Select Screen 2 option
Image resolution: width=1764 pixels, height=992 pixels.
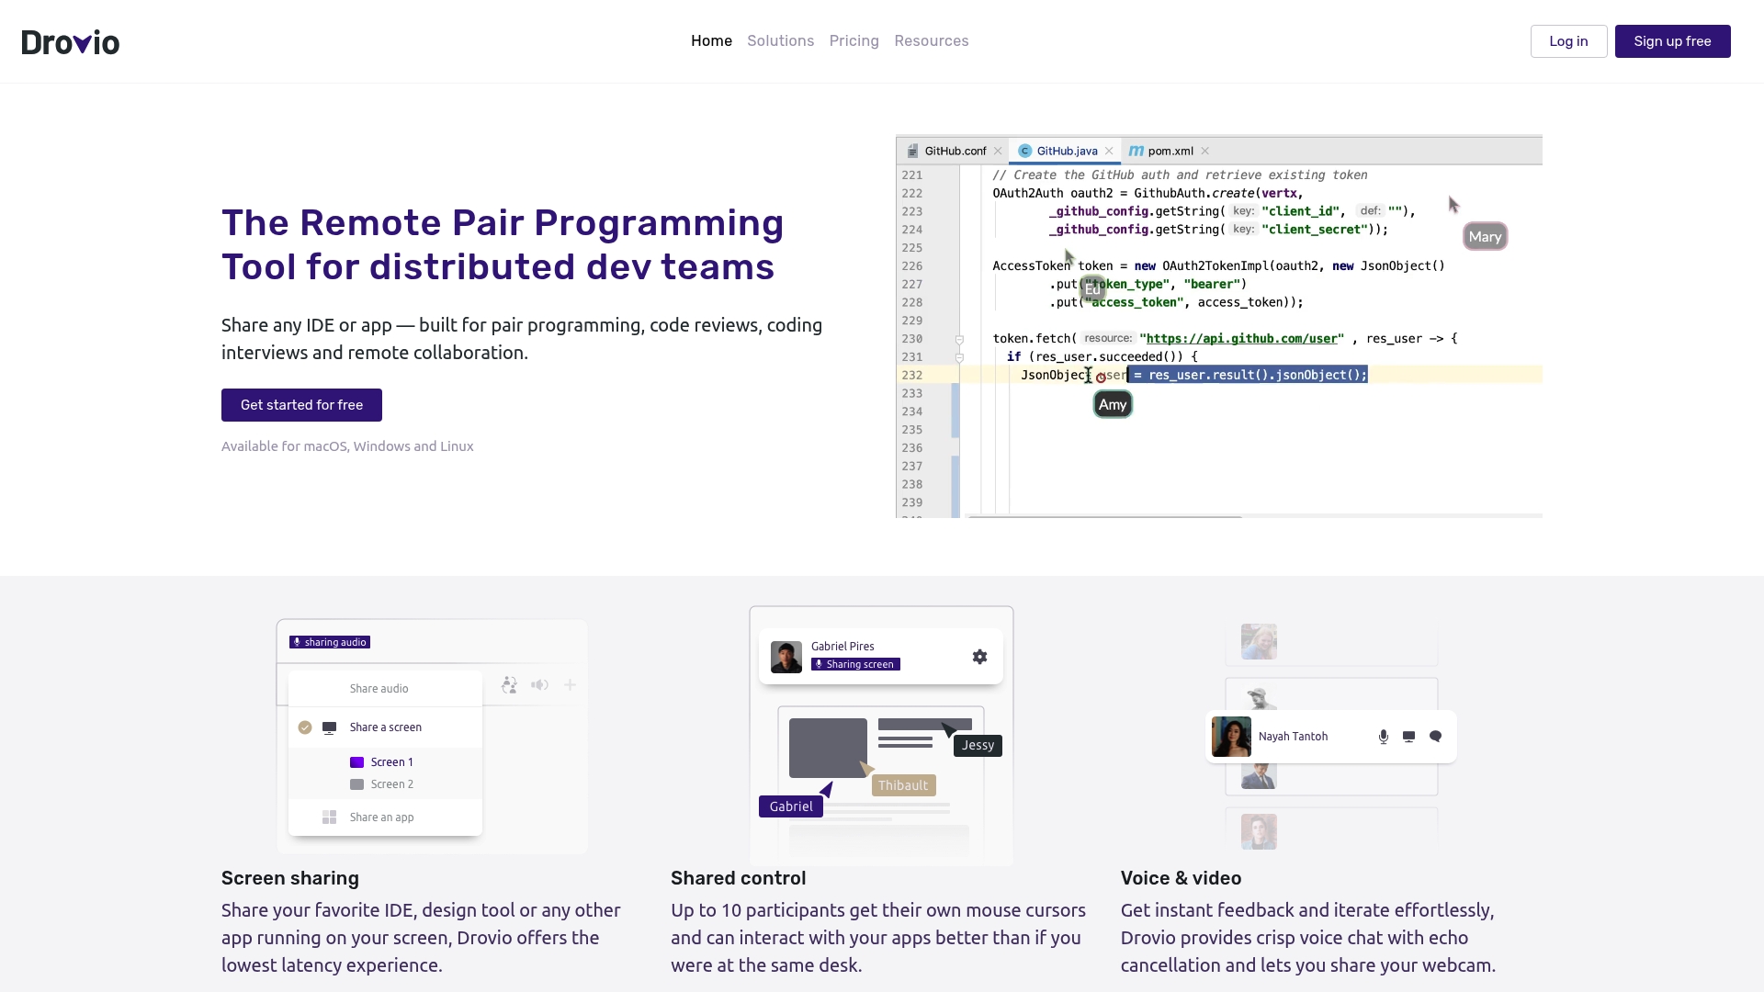point(391,784)
